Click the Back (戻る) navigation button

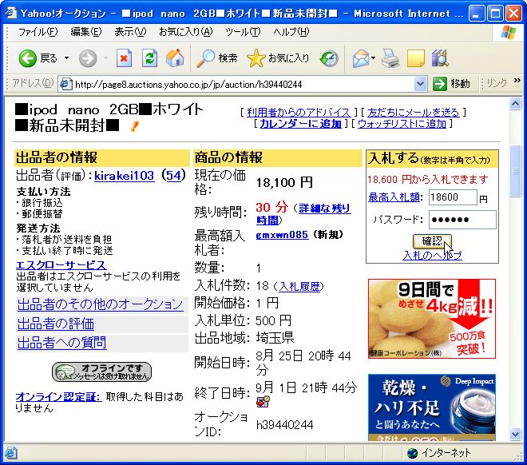click(38, 58)
